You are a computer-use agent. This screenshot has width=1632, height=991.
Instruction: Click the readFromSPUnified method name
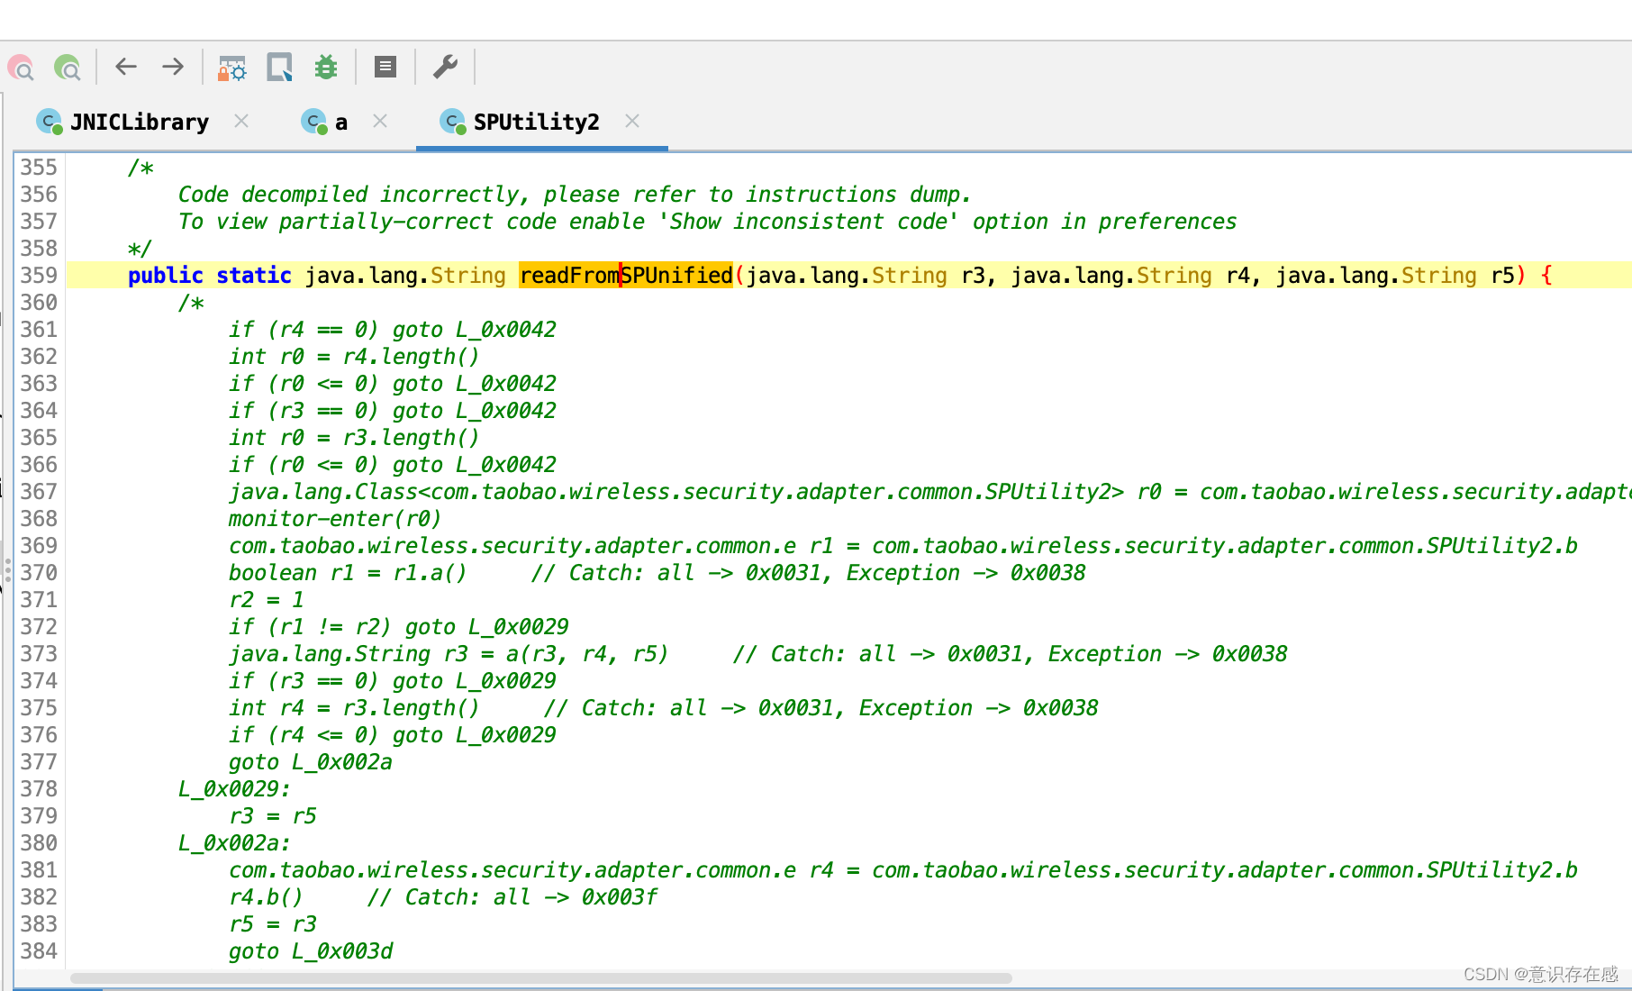pyautogui.click(x=626, y=276)
